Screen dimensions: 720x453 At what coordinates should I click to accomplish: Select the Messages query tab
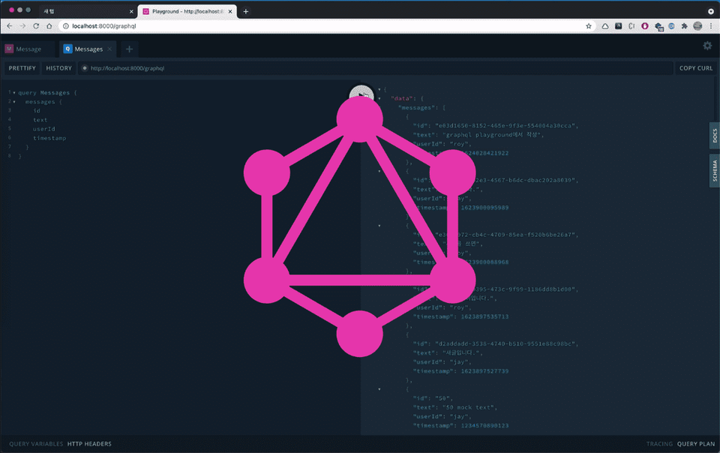(x=87, y=49)
